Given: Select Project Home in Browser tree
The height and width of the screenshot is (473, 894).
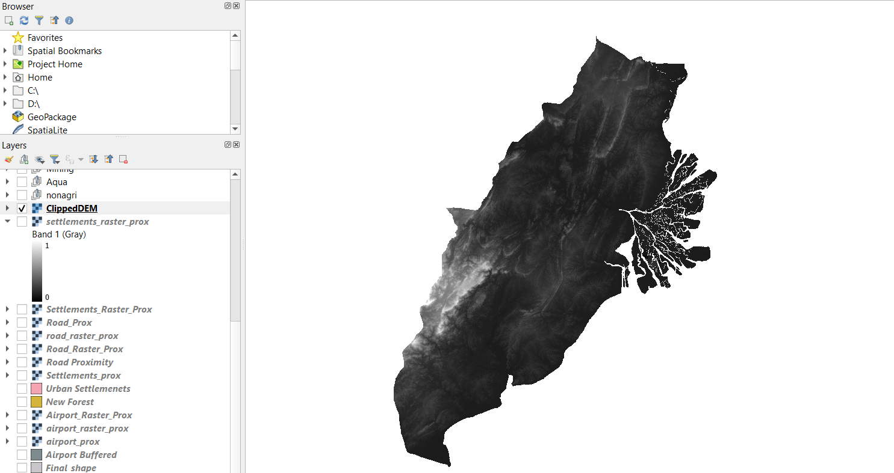Looking at the screenshot, I should (x=55, y=64).
